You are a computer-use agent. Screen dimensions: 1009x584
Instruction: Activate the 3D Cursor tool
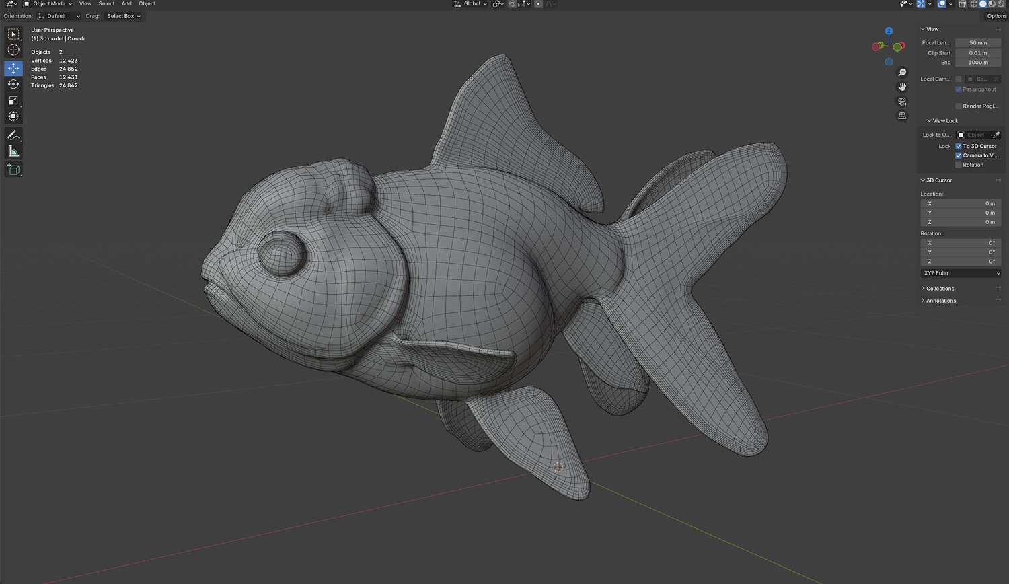[x=13, y=50]
